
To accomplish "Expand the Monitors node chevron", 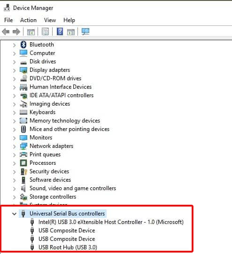I will (14, 138).
